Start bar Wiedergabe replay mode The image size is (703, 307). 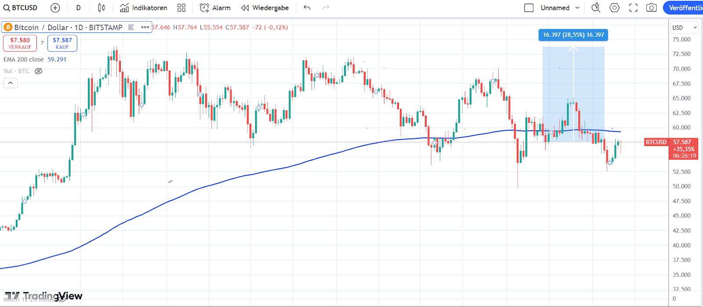coord(265,8)
